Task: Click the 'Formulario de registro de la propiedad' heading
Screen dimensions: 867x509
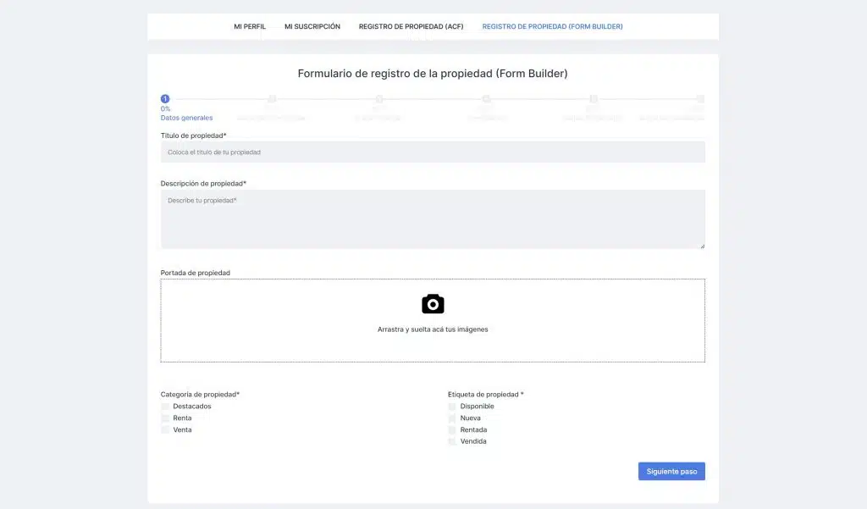Action: coord(433,74)
